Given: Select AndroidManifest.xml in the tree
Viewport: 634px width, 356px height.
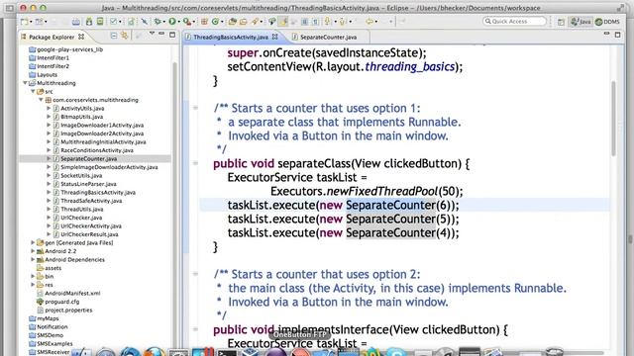Looking at the screenshot, I should pos(72,293).
